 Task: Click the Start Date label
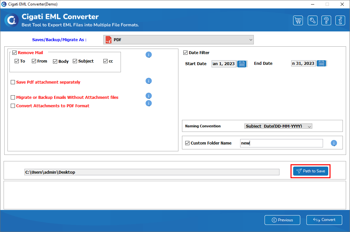pos(196,64)
